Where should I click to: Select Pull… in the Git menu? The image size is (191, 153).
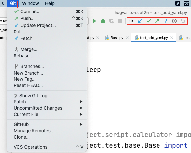pyautogui.click(x=47, y=32)
